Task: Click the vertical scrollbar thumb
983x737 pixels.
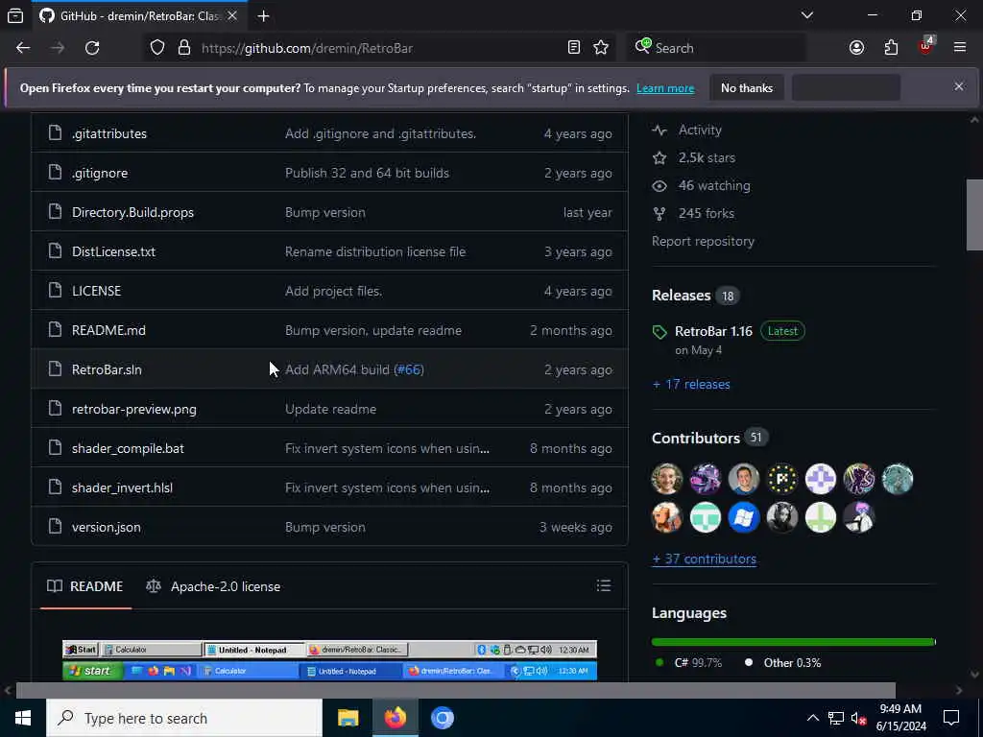Action: 974,214
